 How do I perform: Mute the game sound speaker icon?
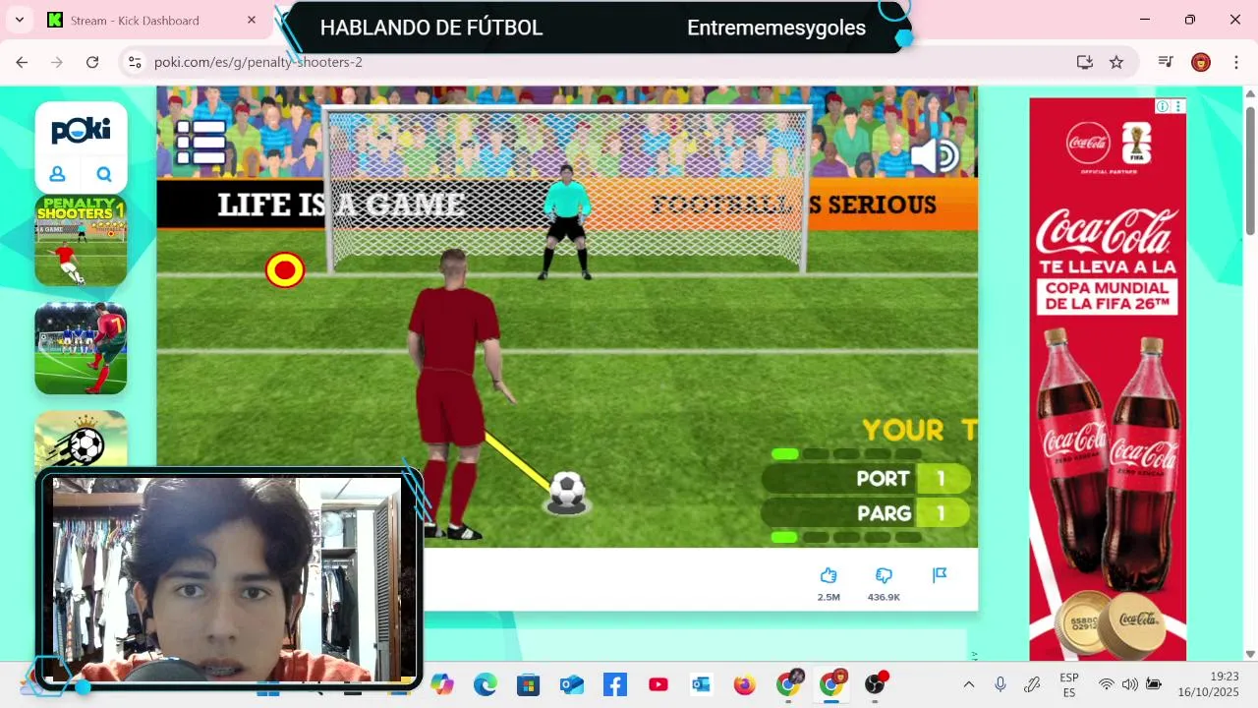pos(935,155)
